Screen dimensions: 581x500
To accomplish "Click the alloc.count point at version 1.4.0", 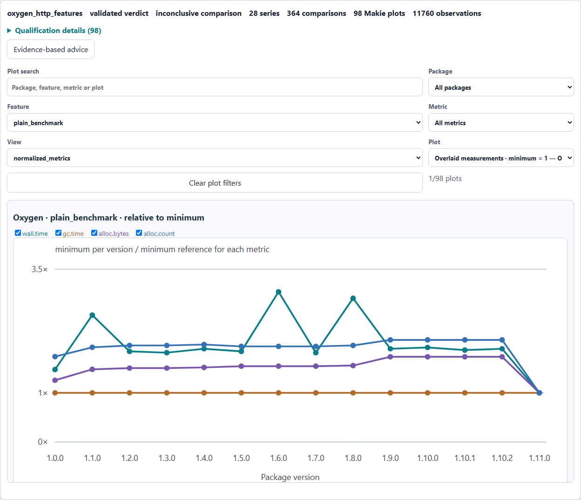I will pyautogui.click(x=204, y=345).
